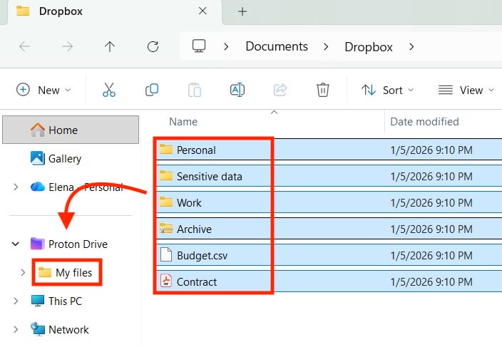Go forward with the right arrow
The height and width of the screenshot is (347, 502).
pyautogui.click(x=67, y=47)
